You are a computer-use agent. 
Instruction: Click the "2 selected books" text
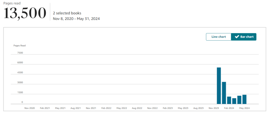click(67, 13)
